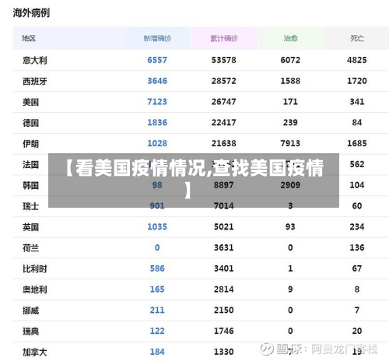
Task: Click cumulative cases value 2150
Action: tap(224, 310)
